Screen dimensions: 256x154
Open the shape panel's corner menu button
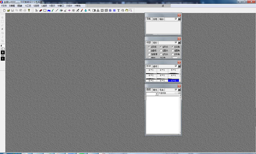(x=179, y=66)
